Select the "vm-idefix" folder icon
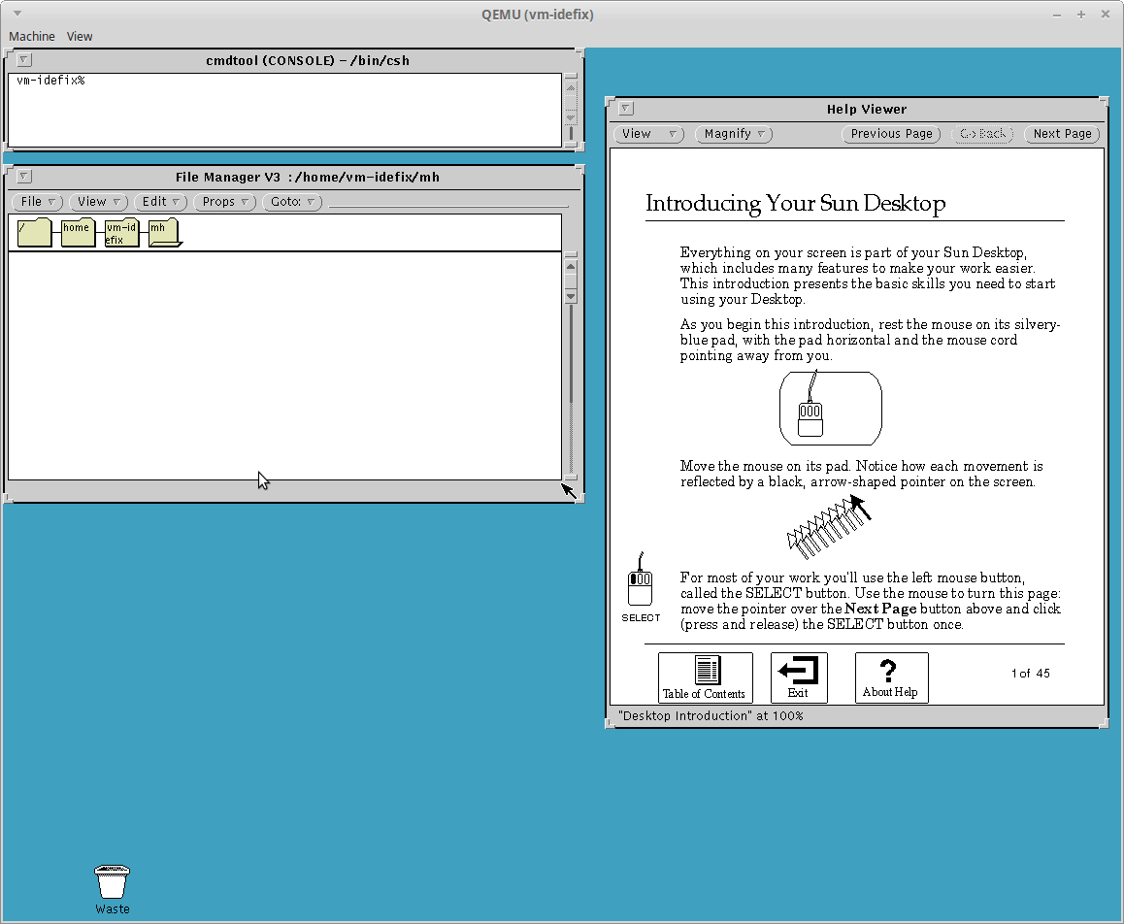This screenshot has height=924, width=1124. click(x=121, y=233)
